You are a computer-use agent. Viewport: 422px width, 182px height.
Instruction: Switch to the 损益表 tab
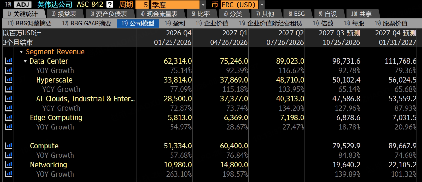coord(64,14)
